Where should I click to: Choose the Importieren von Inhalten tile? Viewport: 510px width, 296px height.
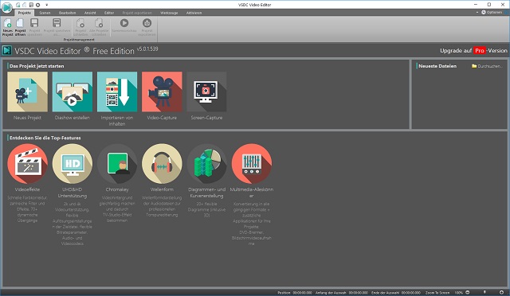(x=117, y=92)
